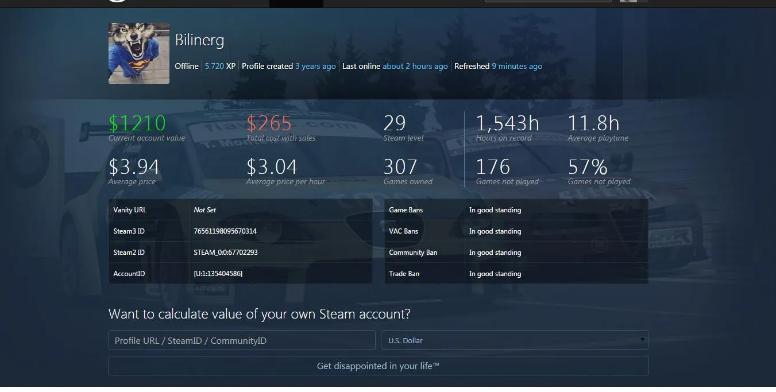Screen dimensions: 776x392
Task: Click the 'AccountID' row label
Action: click(129, 274)
